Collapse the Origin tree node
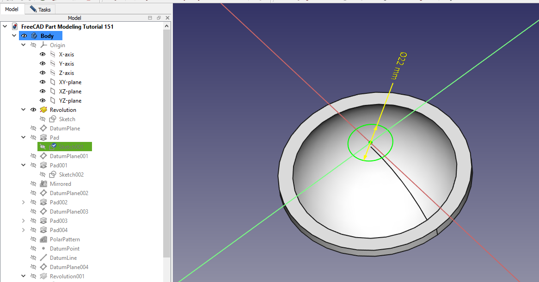The width and height of the screenshot is (539, 282). click(x=24, y=45)
